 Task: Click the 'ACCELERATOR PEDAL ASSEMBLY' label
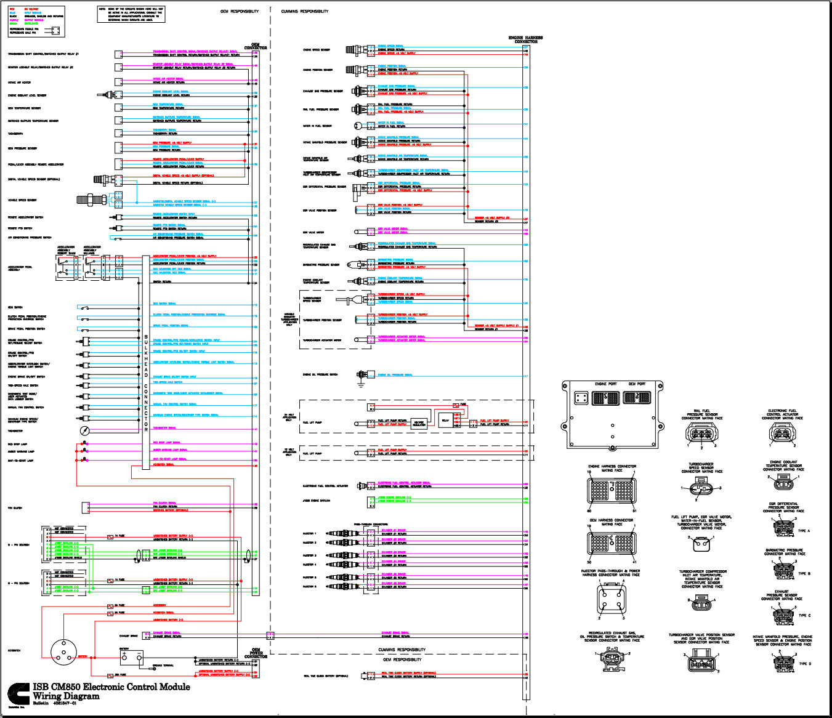click(x=20, y=268)
